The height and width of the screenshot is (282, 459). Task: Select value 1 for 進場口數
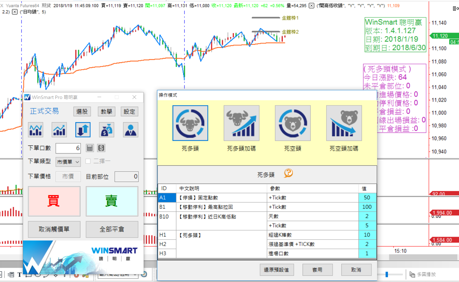[x=367, y=253]
